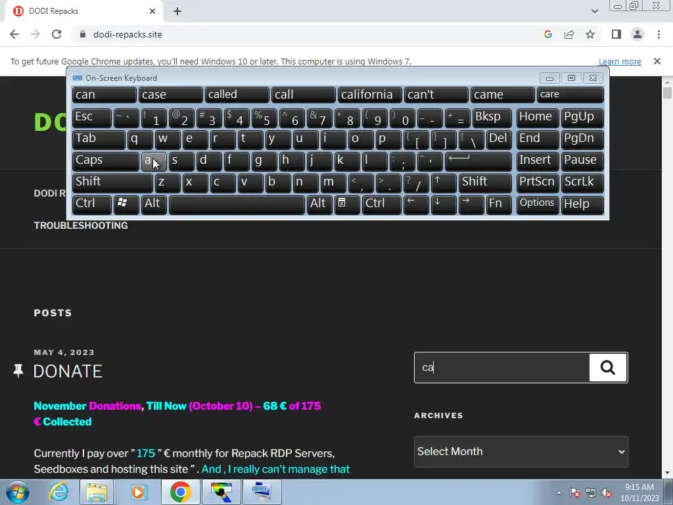The width and height of the screenshot is (673, 505).
Task: Click the right arrow key on keyboard
Action: click(x=471, y=204)
